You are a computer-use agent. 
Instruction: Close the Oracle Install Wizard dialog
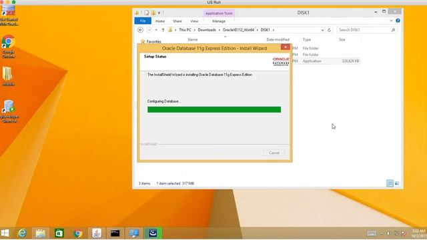pos(285,47)
